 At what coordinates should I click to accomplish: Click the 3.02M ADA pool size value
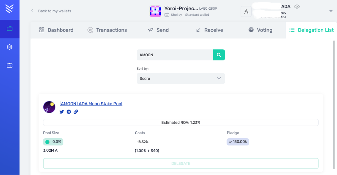pos(51,150)
